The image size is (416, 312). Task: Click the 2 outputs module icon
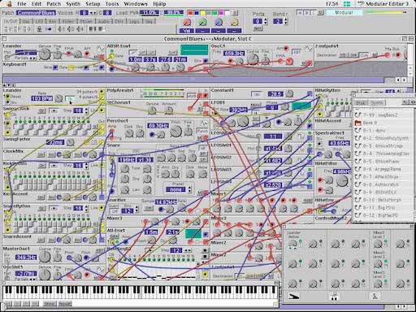click(x=71, y=29)
